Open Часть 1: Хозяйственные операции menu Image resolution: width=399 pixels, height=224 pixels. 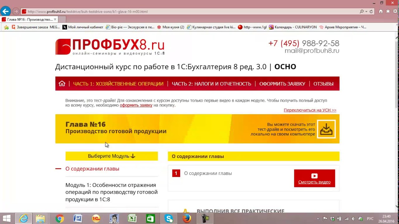(x=118, y=84)
